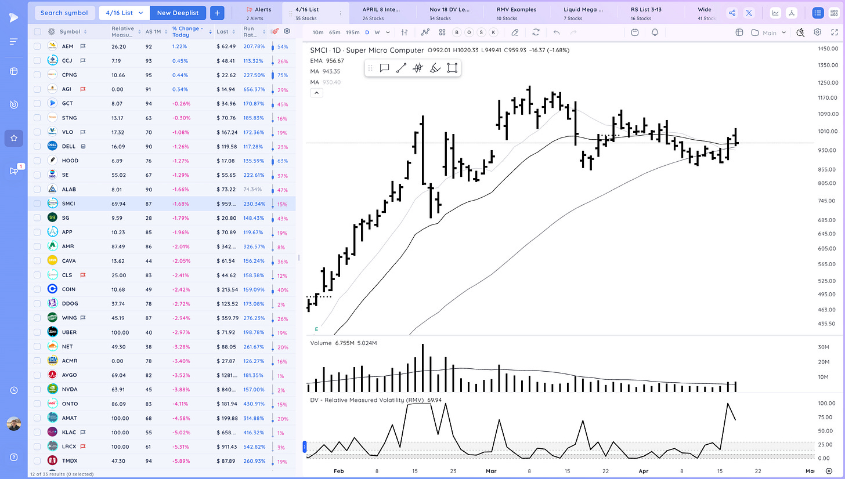Sort by the Symbol column
The image size is (845, 479).
point(73,31)
